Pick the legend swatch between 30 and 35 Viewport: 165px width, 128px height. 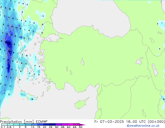click(x=59, y=125)
